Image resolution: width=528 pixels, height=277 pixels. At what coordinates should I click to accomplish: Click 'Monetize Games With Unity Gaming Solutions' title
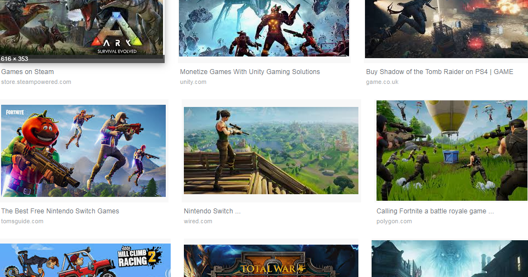[x=250, y=72]
